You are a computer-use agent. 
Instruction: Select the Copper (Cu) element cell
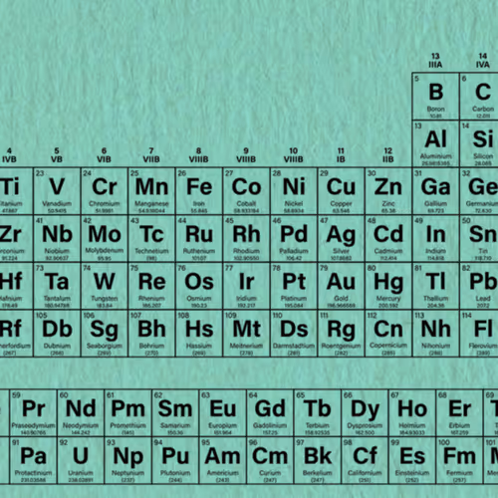[342, 191]
